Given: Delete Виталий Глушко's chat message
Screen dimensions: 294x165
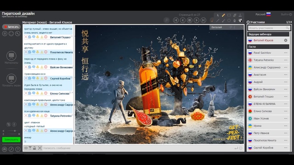Looking at the screenshot, I should coord(26,37).
